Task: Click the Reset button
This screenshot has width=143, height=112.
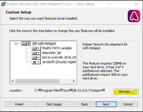Action: (19, 104)
